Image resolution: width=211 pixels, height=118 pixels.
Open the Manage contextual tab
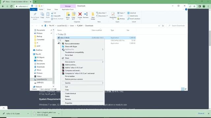point(68,6)
